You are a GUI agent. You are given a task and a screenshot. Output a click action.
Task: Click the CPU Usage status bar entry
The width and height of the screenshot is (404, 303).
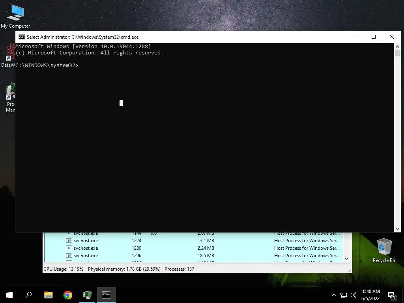64,269
